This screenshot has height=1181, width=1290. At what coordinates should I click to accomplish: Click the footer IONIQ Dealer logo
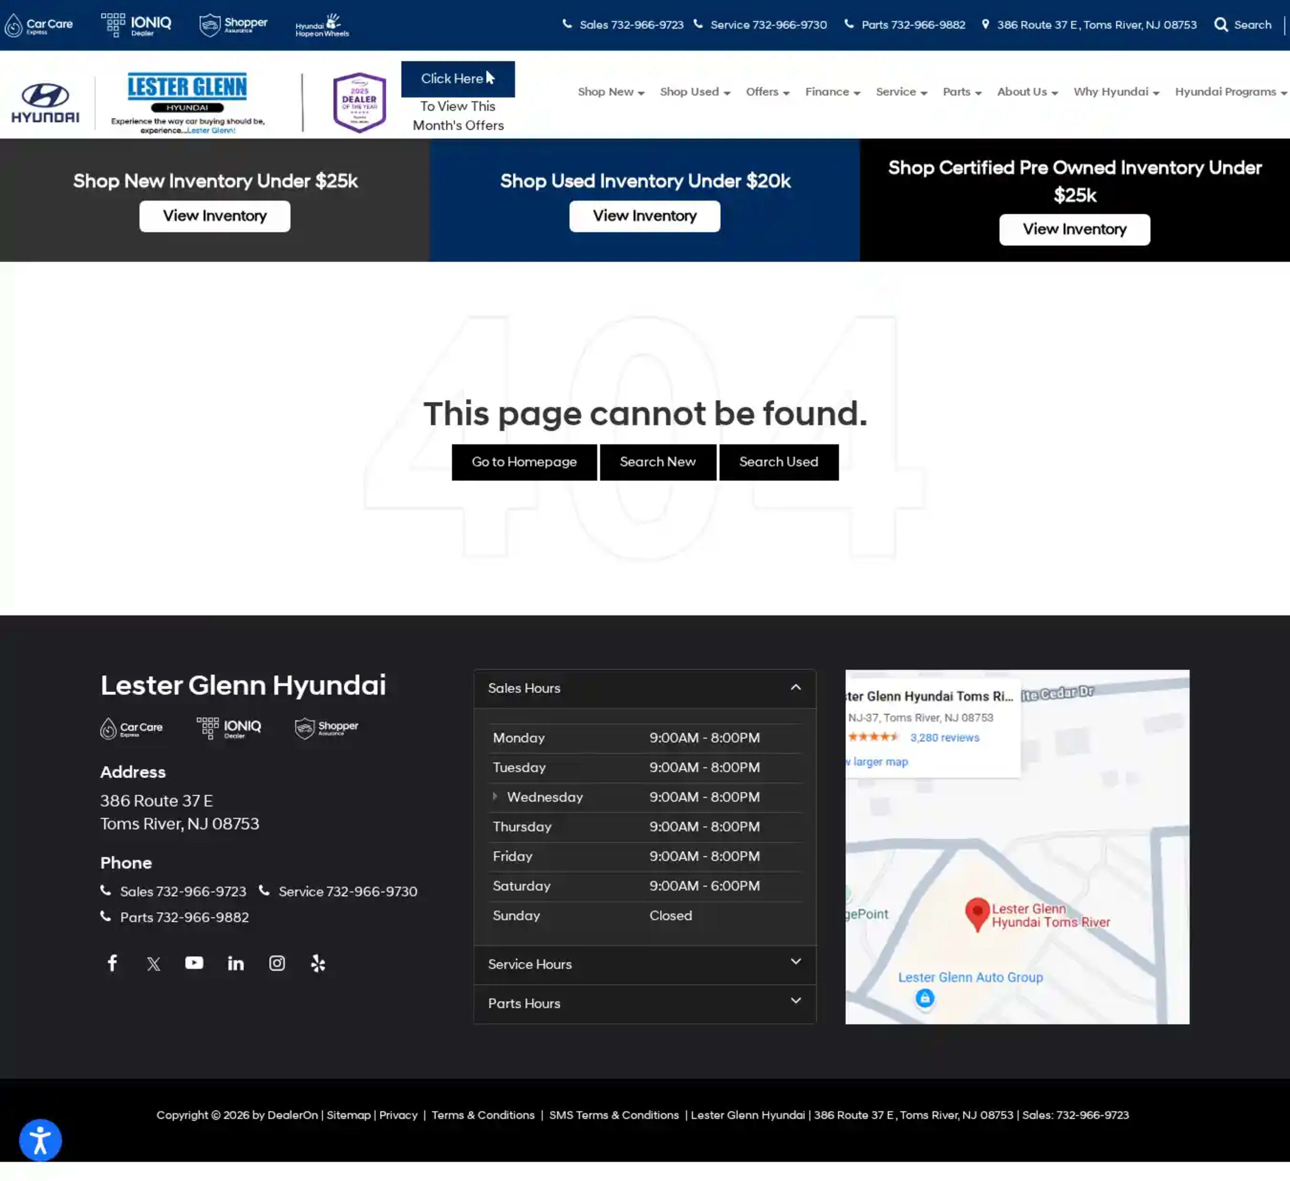tap(228, 728)
